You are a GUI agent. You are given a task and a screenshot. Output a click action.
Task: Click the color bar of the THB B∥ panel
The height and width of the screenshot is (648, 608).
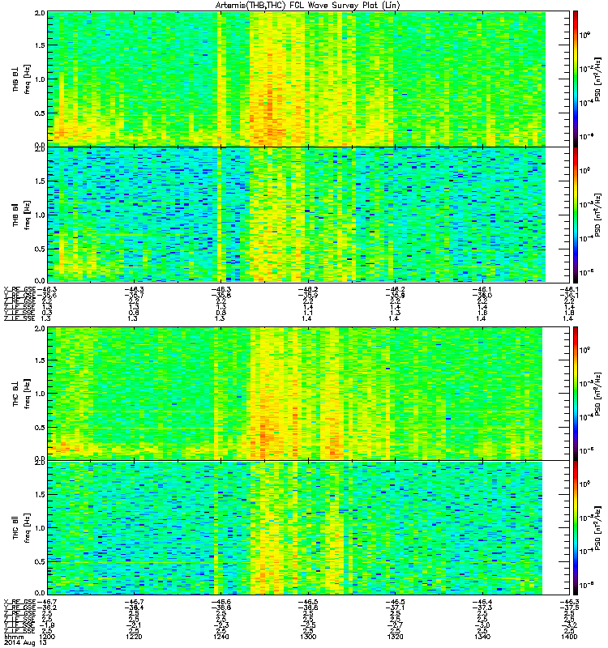(x=576, y=215)
